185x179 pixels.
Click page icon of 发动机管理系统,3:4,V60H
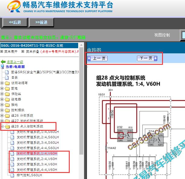click(12, 164)
